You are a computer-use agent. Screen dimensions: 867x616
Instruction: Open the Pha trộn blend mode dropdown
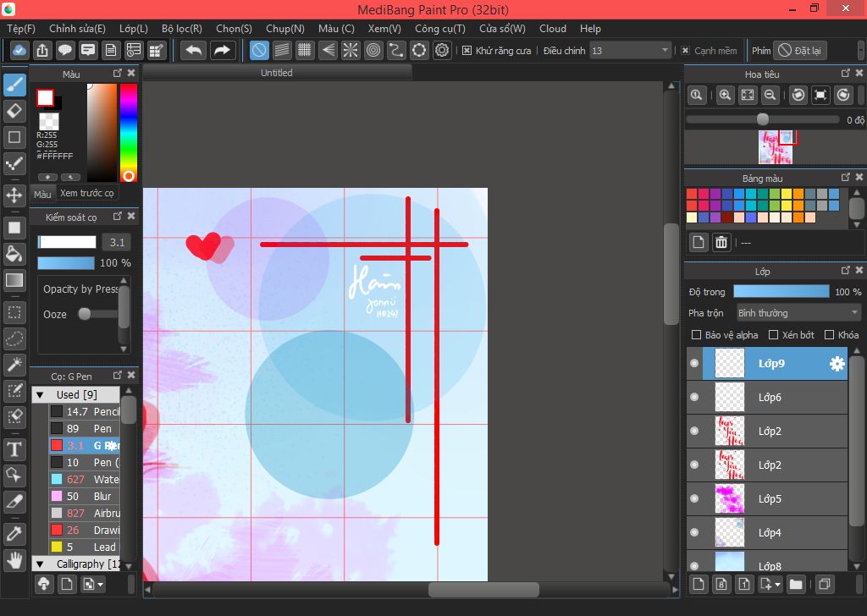pos(798,313)
